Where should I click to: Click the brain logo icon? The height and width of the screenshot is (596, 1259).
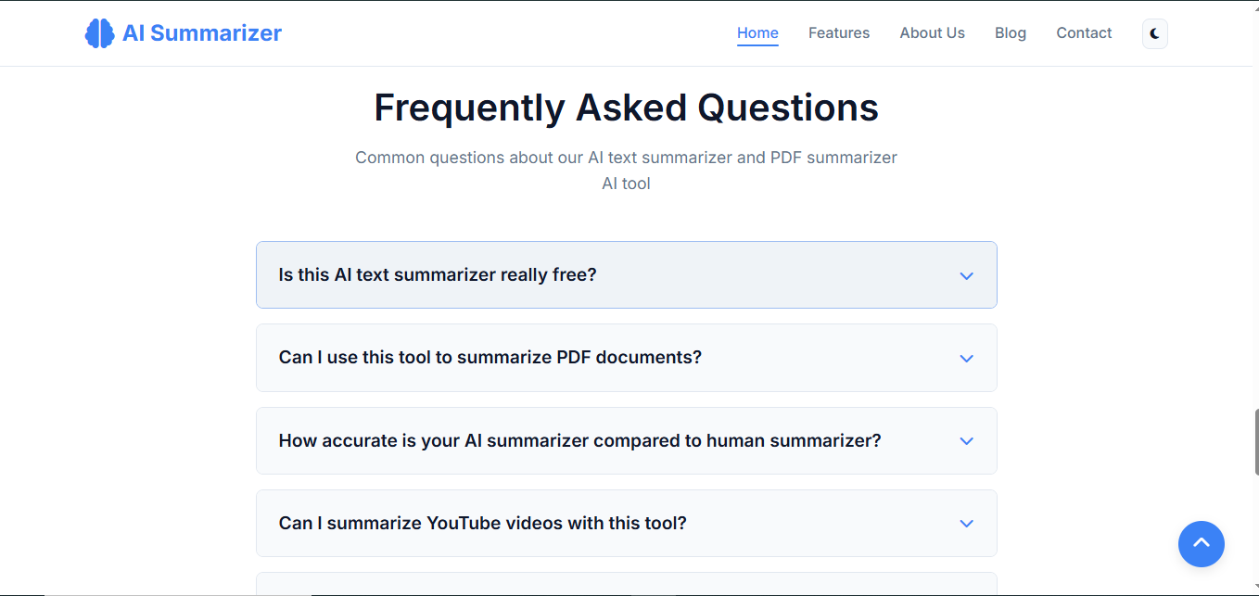[x=99, y=33]
